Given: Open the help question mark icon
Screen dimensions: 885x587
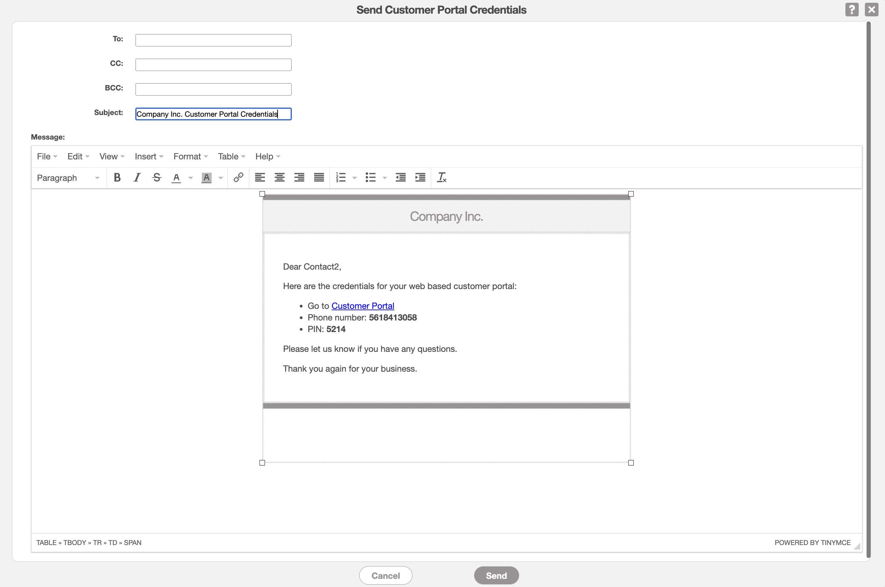Looking at the screenshot, I should 852,10.
